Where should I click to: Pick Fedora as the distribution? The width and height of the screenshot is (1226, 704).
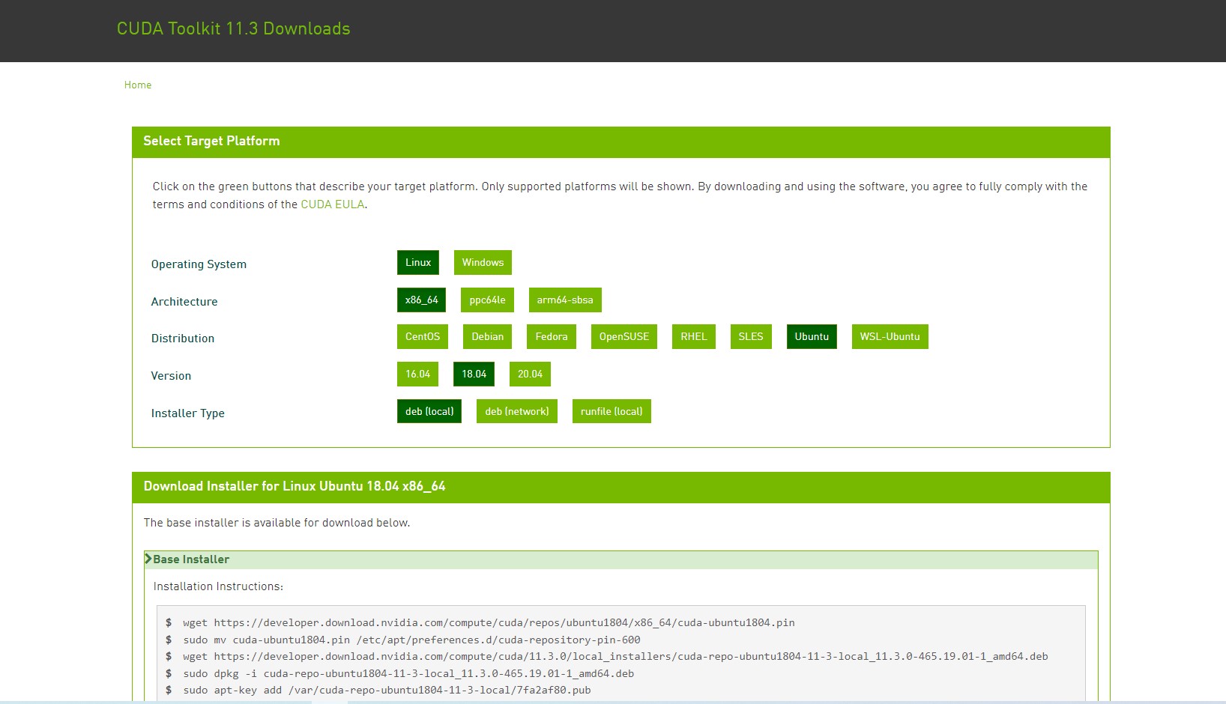point(552,336)
